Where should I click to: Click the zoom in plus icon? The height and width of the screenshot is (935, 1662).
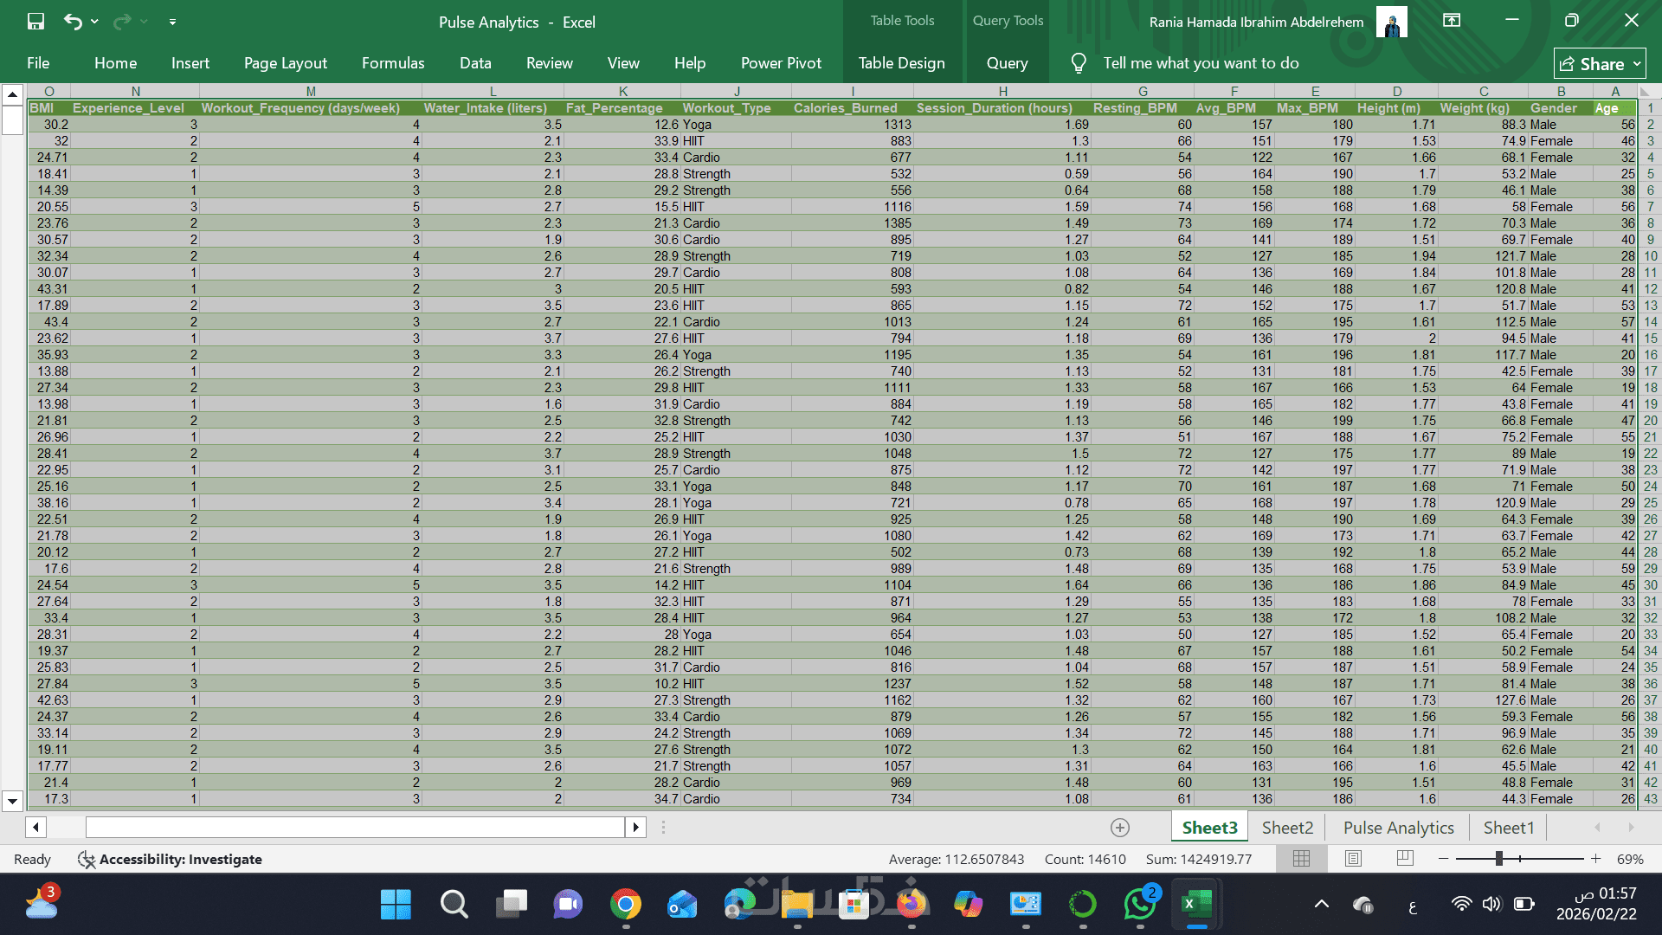point(1595,859)
